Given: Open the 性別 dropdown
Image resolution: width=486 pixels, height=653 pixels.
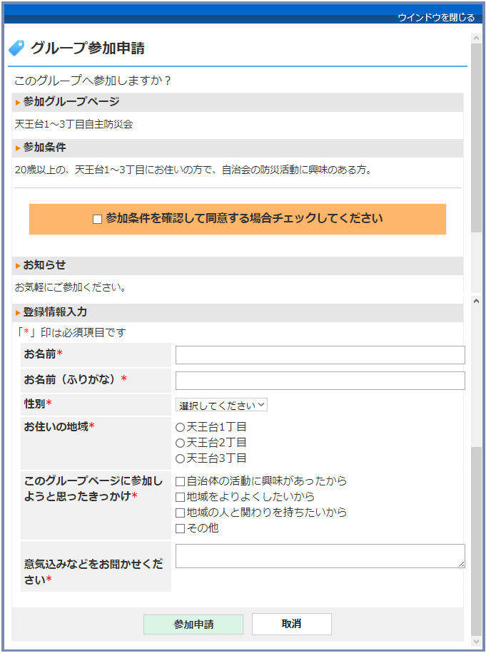Looking at the screenshot, I should 221,405.
